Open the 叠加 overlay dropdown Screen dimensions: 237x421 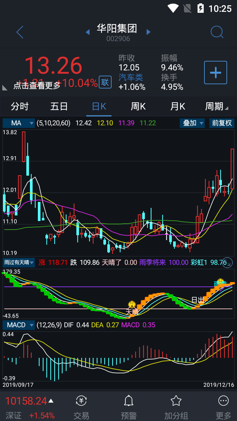(193, 123)
